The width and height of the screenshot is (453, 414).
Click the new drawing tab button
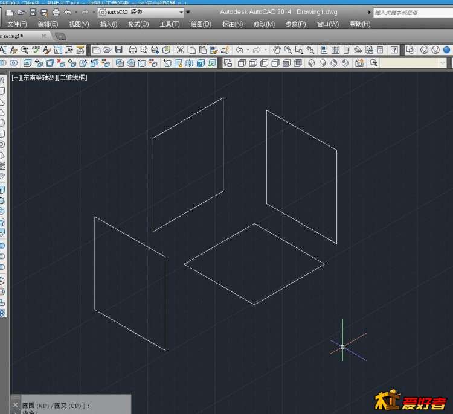60,36
